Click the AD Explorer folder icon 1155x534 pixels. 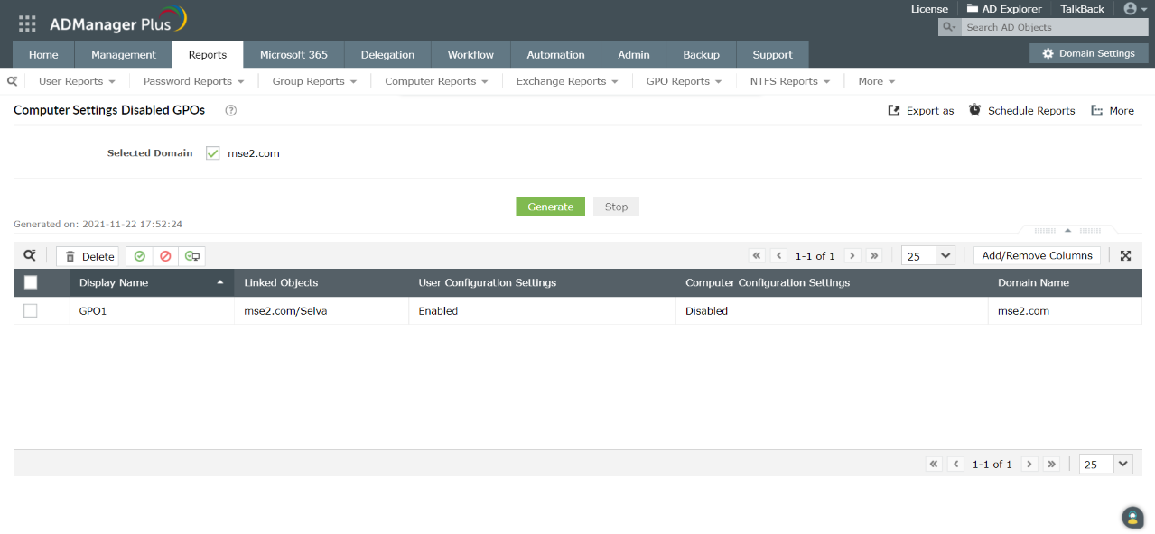pos(973,9)
